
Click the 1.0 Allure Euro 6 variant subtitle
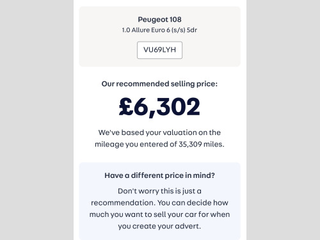click(159, 30)
